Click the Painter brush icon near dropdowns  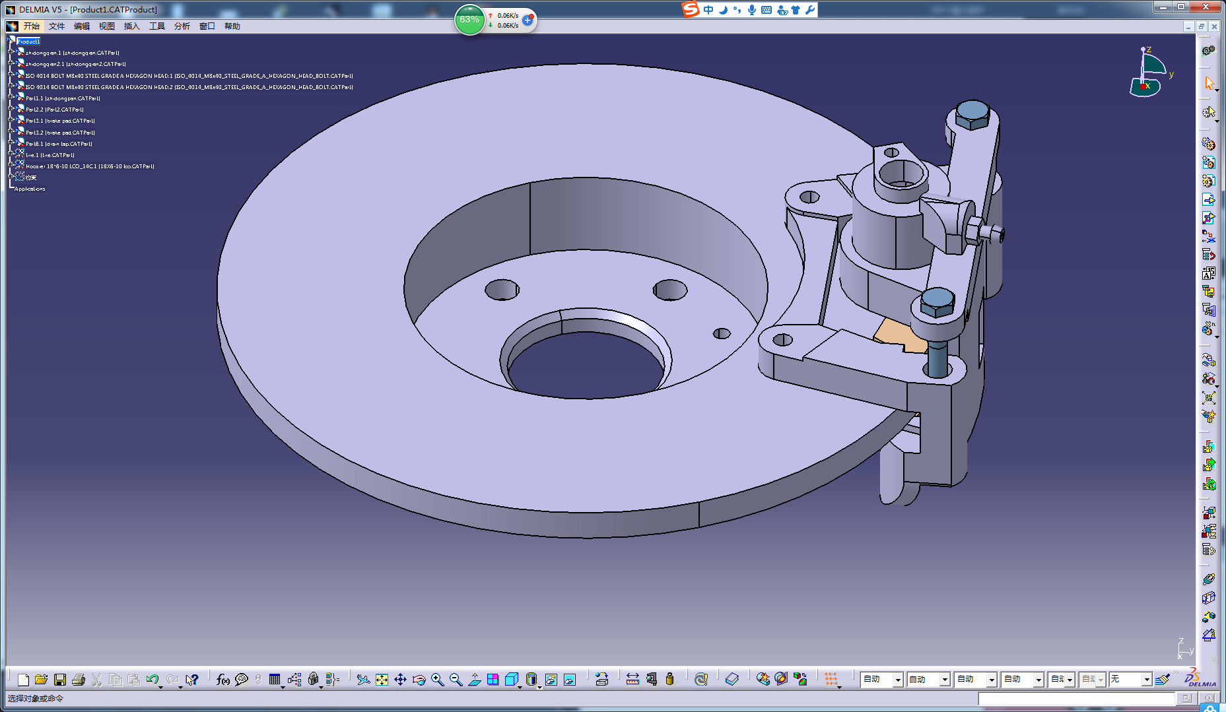[1163, 679]
